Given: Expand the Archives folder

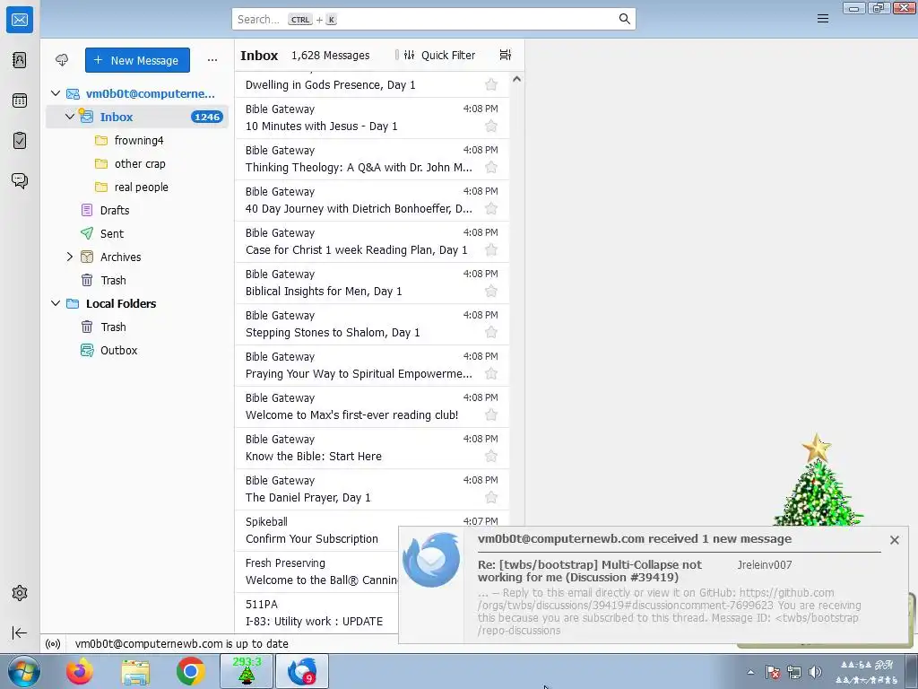Looking at the screenshot, I should 70,257.
